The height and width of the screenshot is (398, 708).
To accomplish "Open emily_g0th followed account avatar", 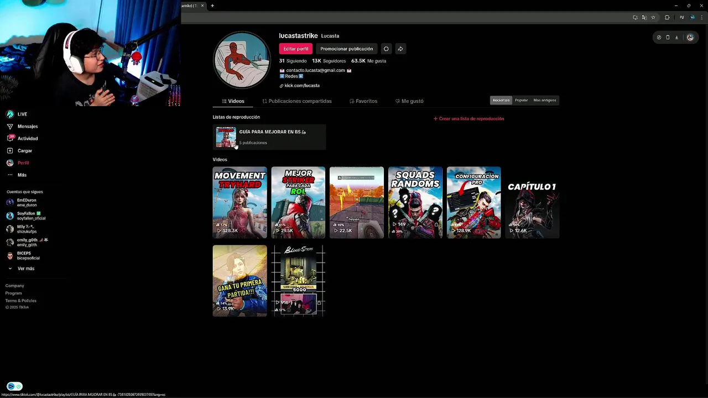I will pyautogui.click(x=10, y=242).
